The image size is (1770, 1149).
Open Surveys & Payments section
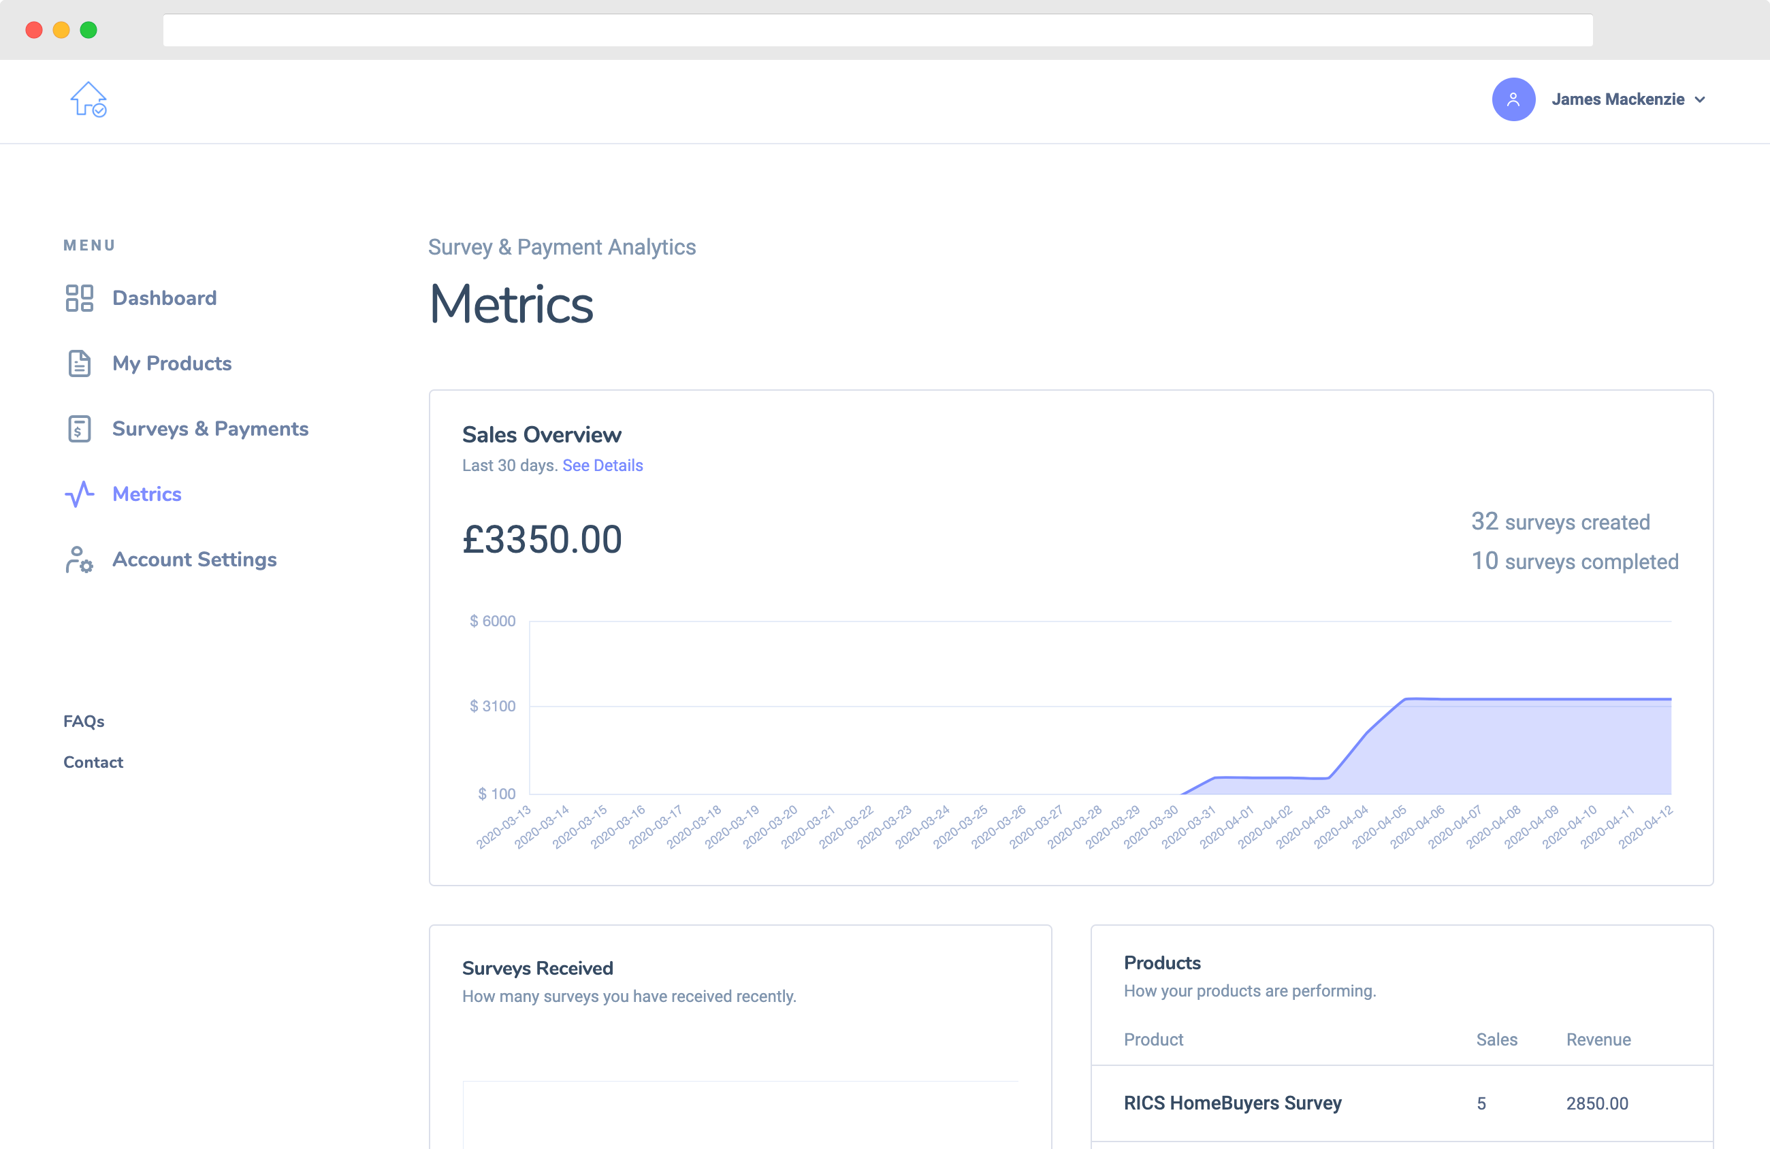tap(210, 429)
